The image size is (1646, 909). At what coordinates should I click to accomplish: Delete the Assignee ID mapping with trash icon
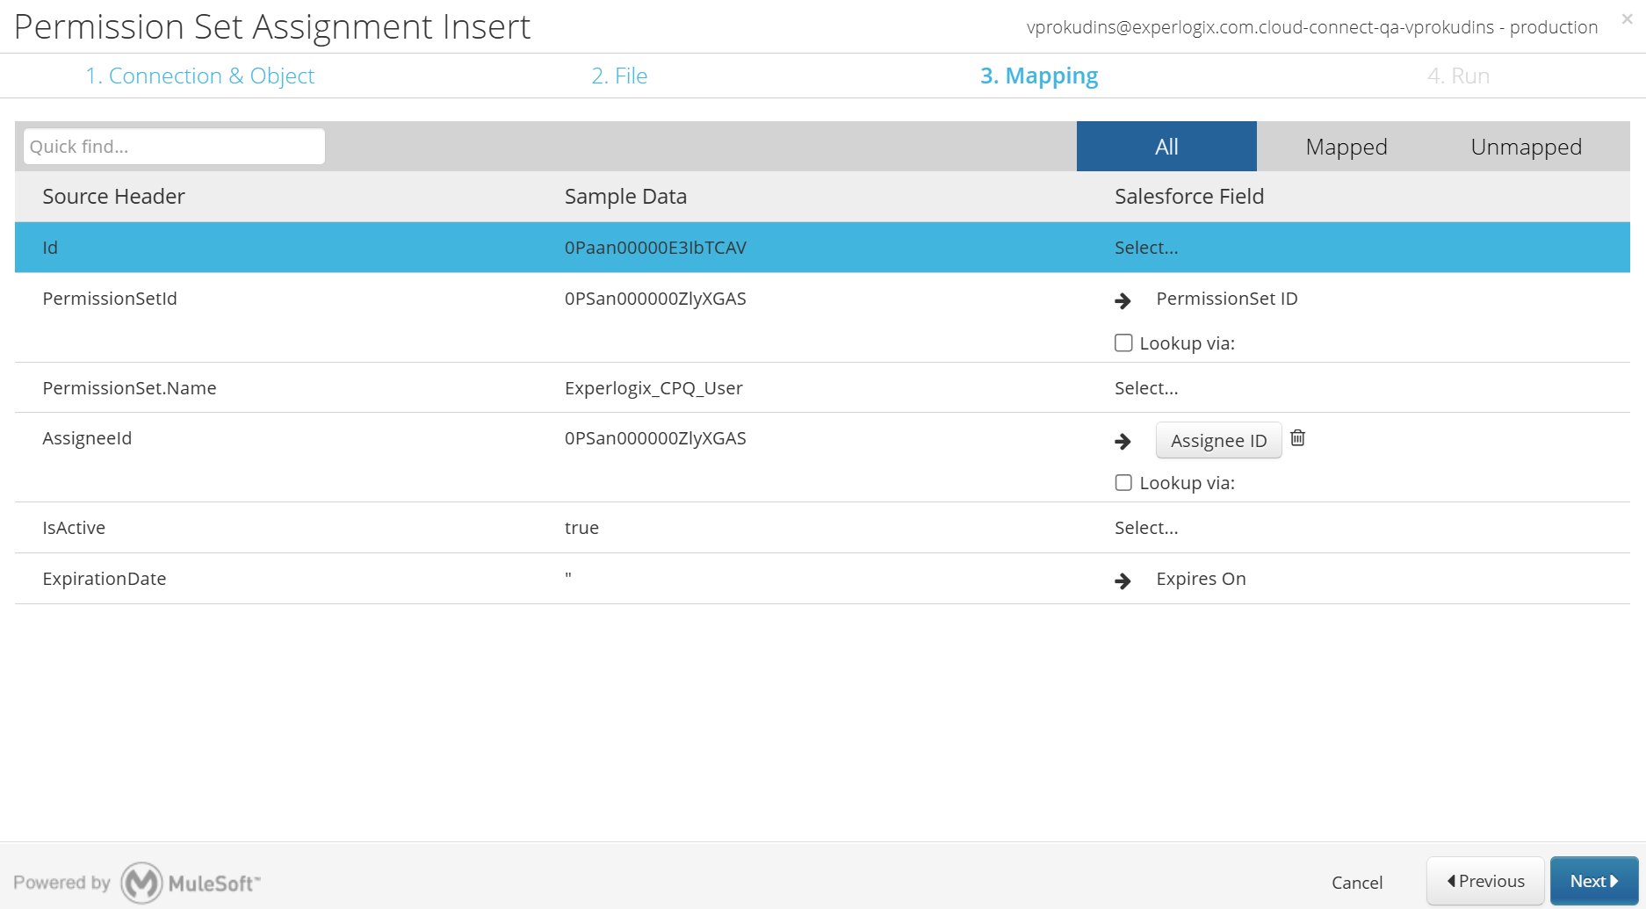click(x=1297, y=437)
